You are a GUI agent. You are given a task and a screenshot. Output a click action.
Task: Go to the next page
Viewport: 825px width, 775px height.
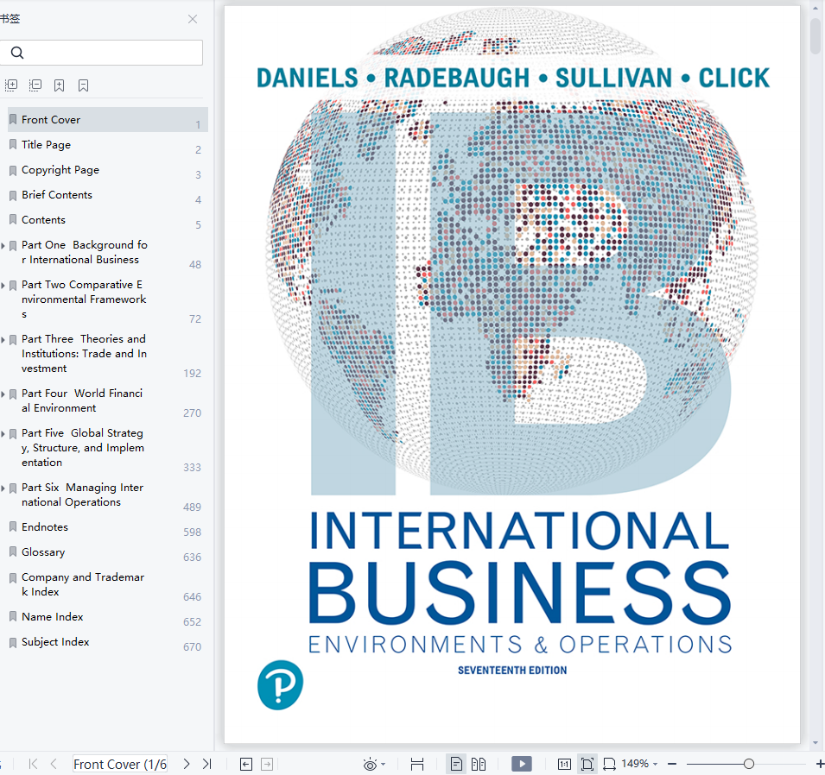pyautogui.click(x=187, y=764)
